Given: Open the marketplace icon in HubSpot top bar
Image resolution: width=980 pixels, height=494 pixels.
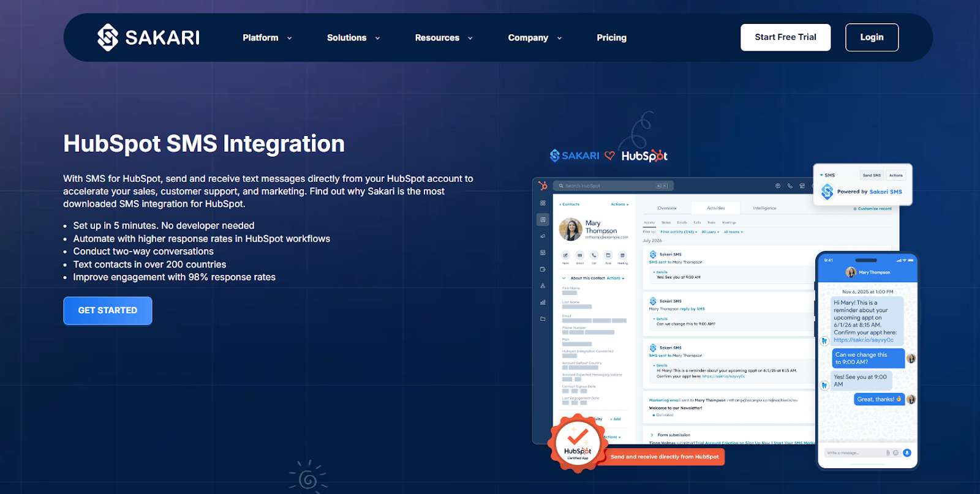Looking at the screenshot, I should coord(802,185).
